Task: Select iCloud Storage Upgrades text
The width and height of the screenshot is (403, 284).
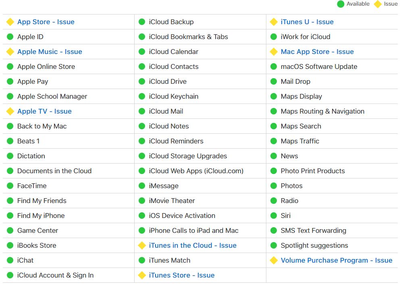Action: pyautogui.click(x=188, y=156)
